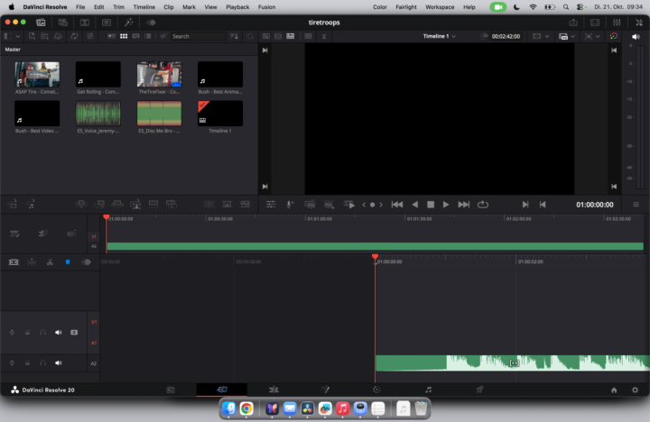Open the Sync Bin panel
The width and height of the screenshot is (650, 422).
(62, 23)
